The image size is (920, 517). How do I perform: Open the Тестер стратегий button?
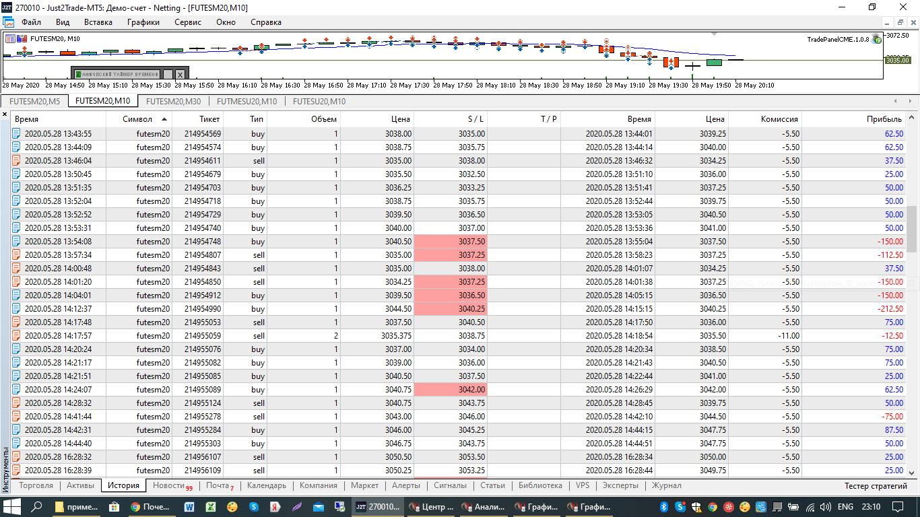[876, 485]
